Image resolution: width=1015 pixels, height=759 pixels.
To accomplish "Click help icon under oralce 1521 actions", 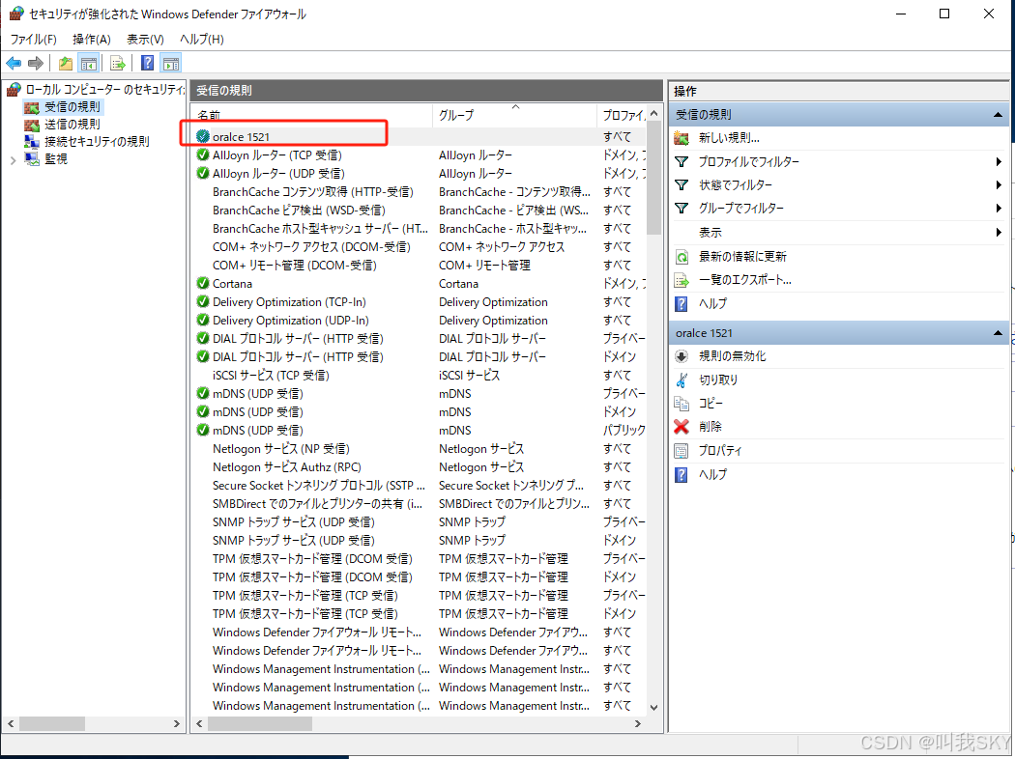I will point(681,474).
